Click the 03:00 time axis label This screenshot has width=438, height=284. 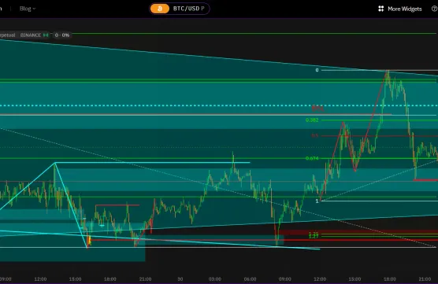[215, 279]
